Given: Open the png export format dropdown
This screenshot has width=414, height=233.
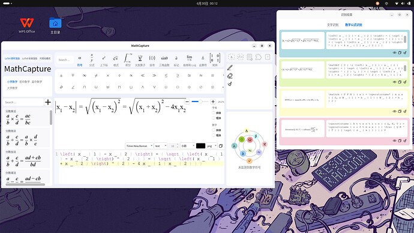Looking at the screenshot, I should (212, 146).
